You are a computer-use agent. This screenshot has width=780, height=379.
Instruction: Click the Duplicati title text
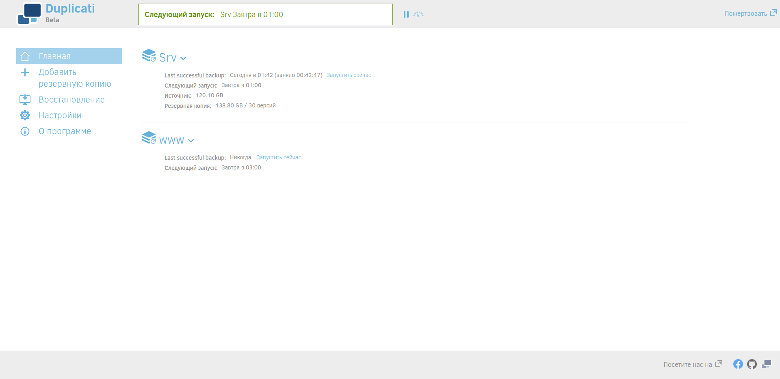pos(70,9)
